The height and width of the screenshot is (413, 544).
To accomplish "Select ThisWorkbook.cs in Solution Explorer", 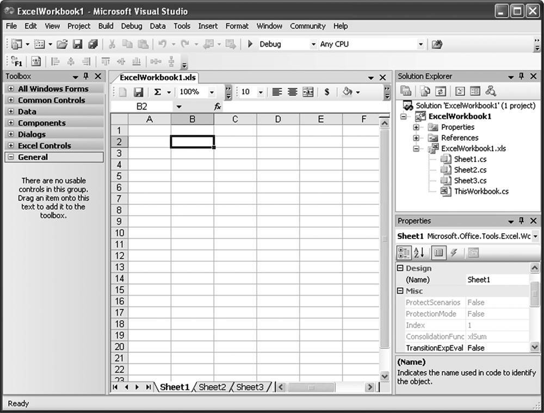I will coord(481,191).
